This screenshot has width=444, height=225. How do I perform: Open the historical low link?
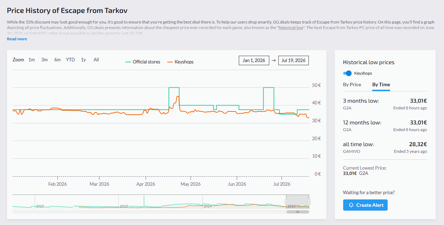(291, 27)
